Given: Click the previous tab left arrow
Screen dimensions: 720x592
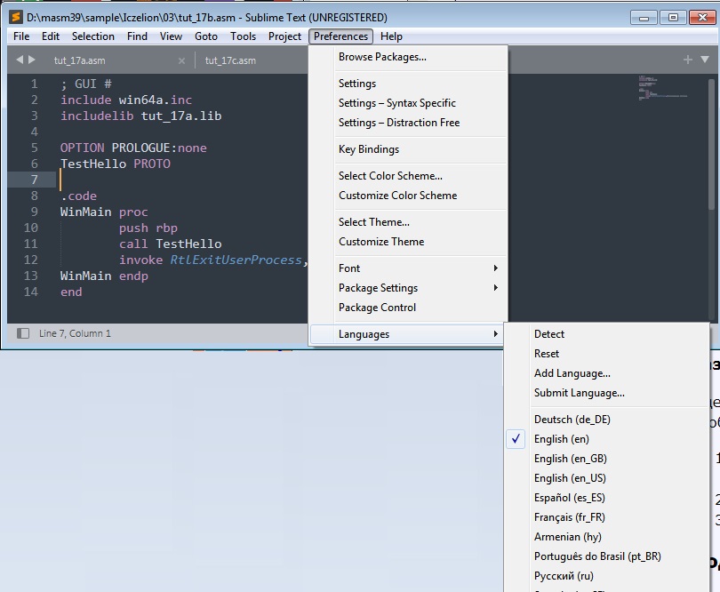Looking at the screenshot, I should [x=20, y=60].
